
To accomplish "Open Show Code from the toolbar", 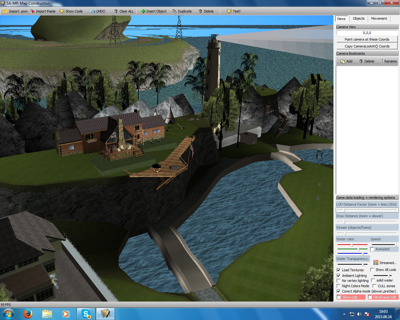I will tap(71, 11).
